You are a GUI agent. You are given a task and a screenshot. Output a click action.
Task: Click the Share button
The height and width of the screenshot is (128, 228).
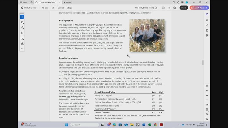[184, 8]
